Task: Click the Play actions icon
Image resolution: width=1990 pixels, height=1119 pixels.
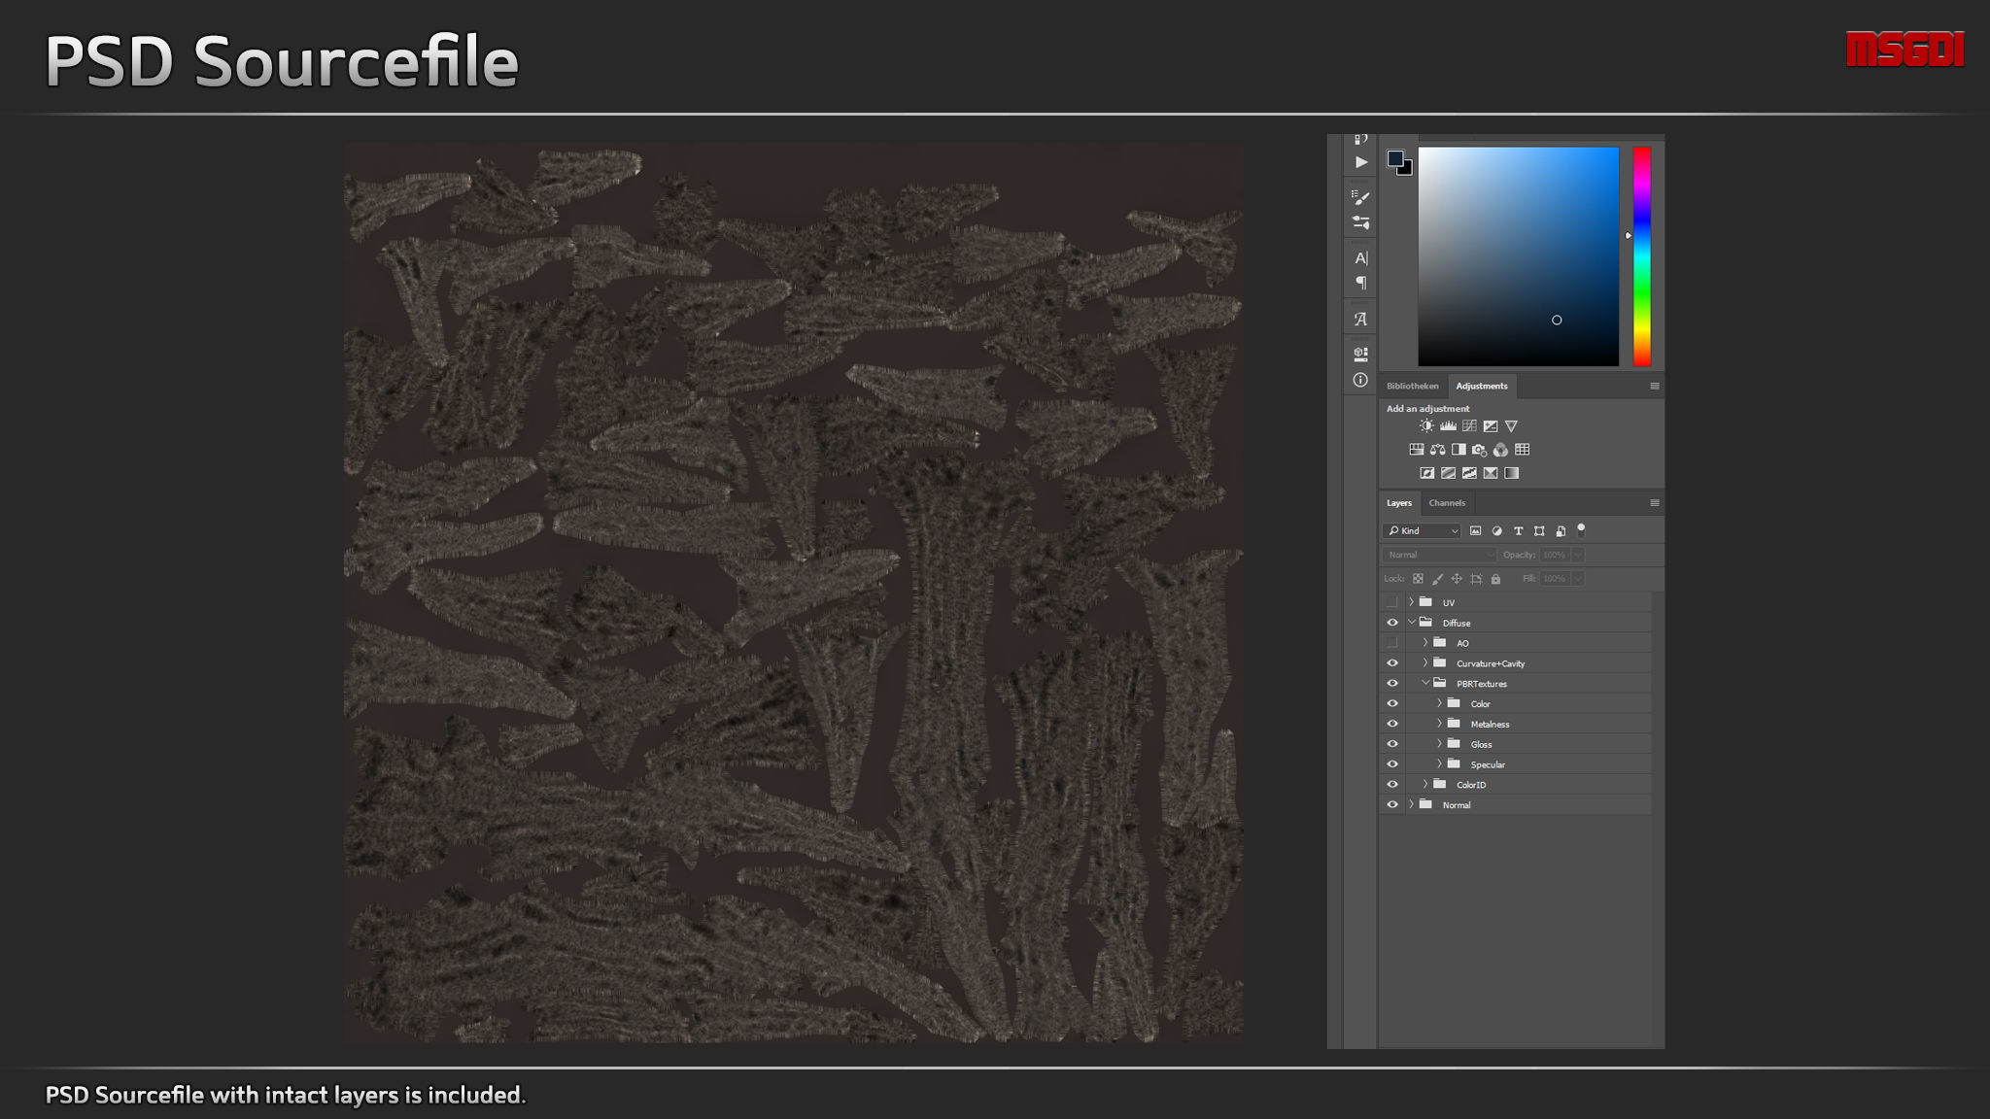Action: tap(1360, 162)
